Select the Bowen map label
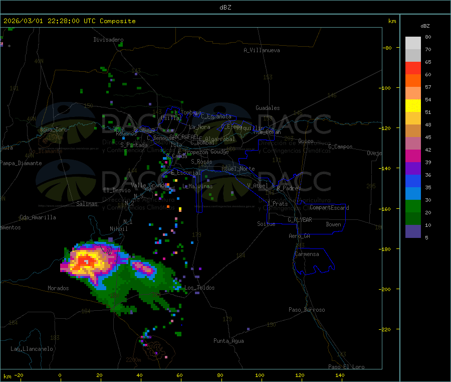 point(334,224)
